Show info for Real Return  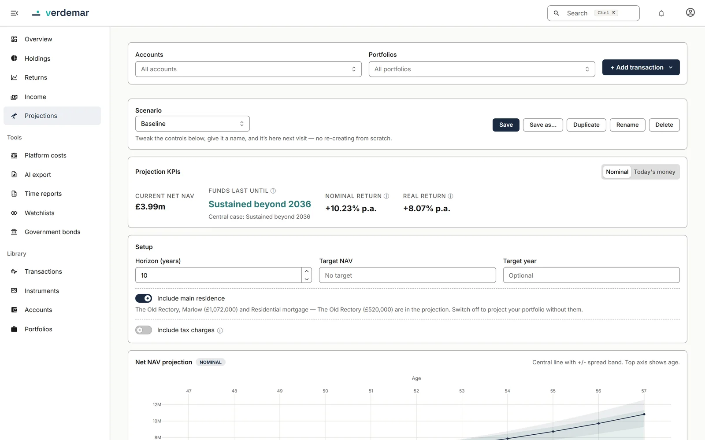[450, 196]
